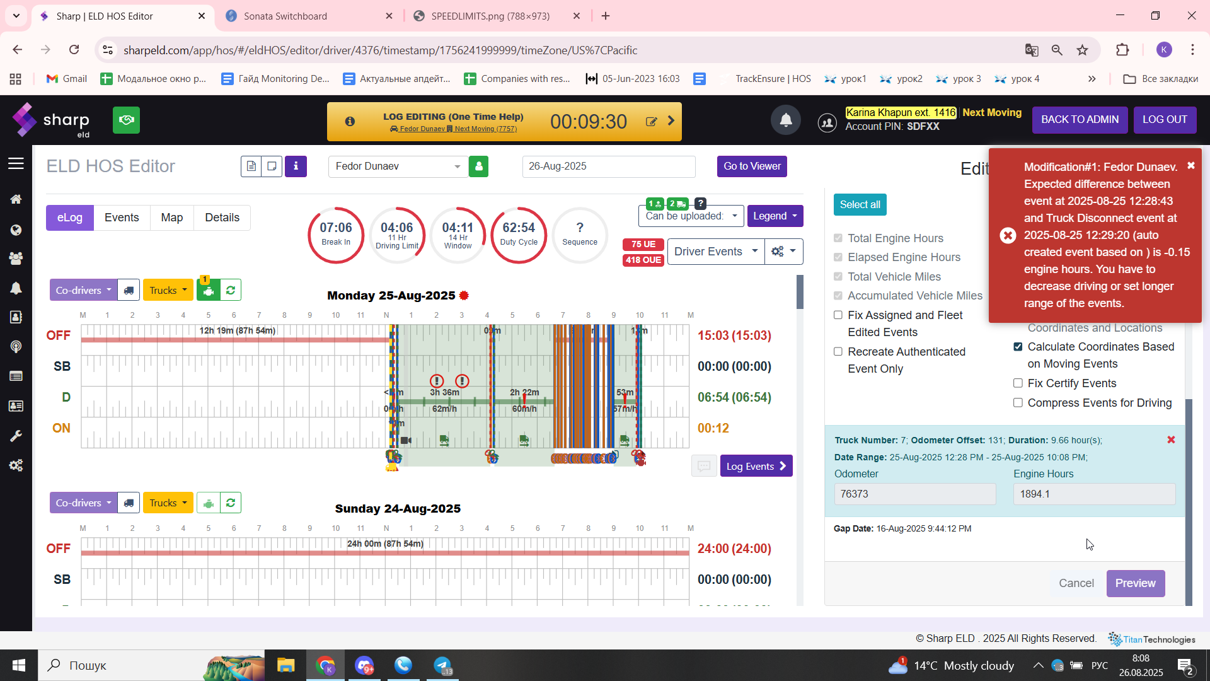Screen dimensions: 1210x681
Task: Open the hamburger menu in the sidebar
Action: click(x=16, y=164)
